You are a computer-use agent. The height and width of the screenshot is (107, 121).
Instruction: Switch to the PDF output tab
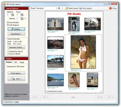(16, 62)
